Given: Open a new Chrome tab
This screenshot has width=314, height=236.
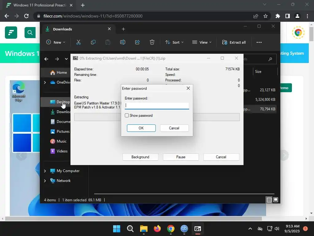Looking at the screenshot, I should (83, 5).
